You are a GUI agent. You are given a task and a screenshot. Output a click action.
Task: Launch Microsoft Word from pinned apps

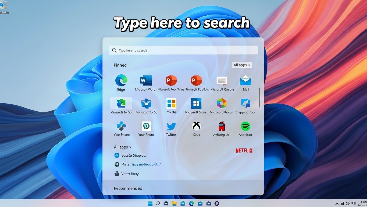click(145, 83)
